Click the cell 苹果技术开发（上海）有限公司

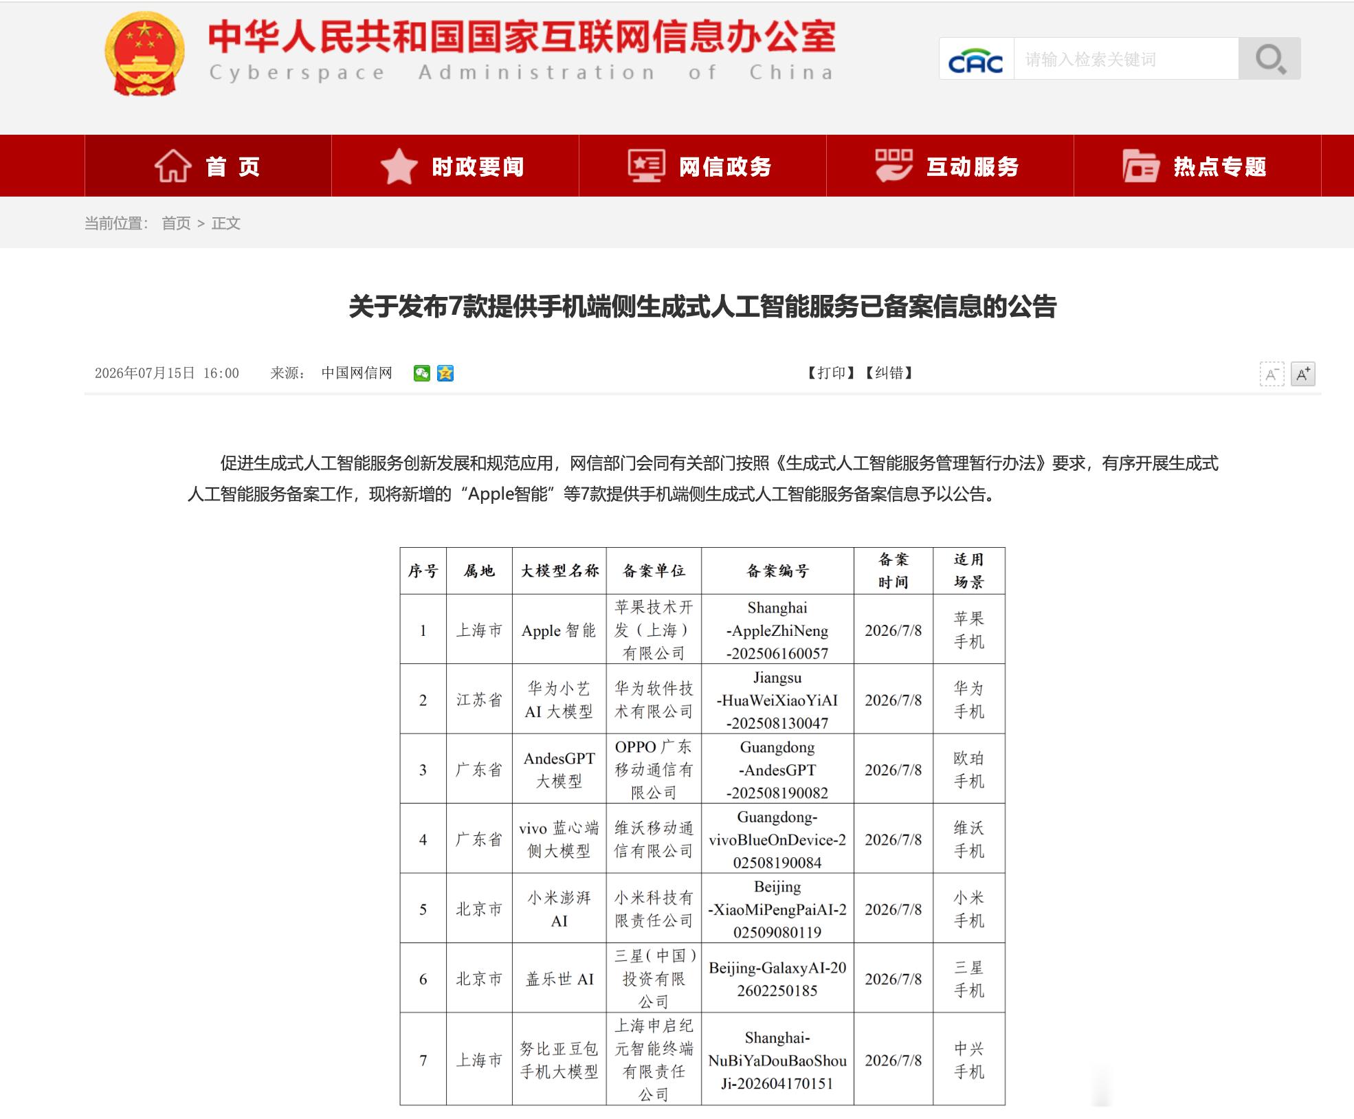click(x=654, y=630)
